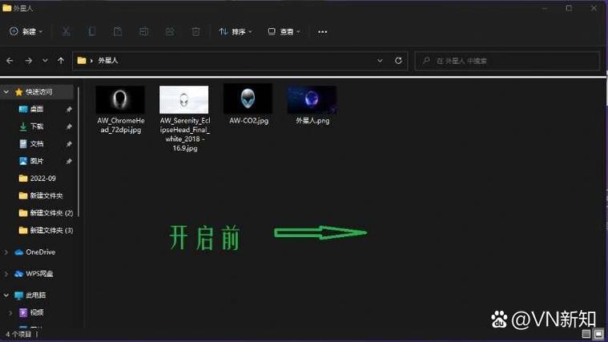Open 新建文件夹 (3) in the sidebar

click(46, 231)
